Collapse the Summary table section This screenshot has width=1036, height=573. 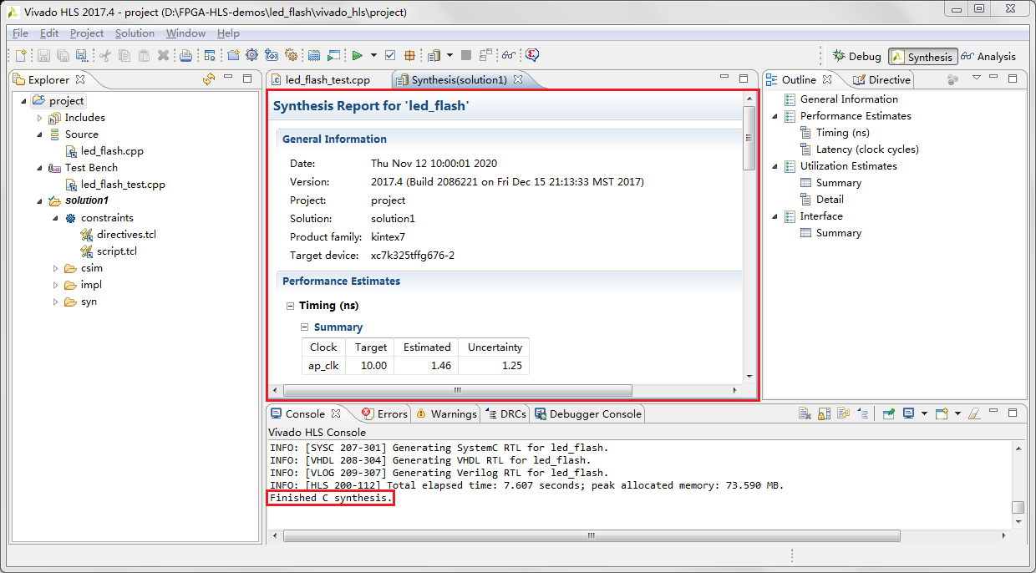pyautogui.click(x=306, y=327)
